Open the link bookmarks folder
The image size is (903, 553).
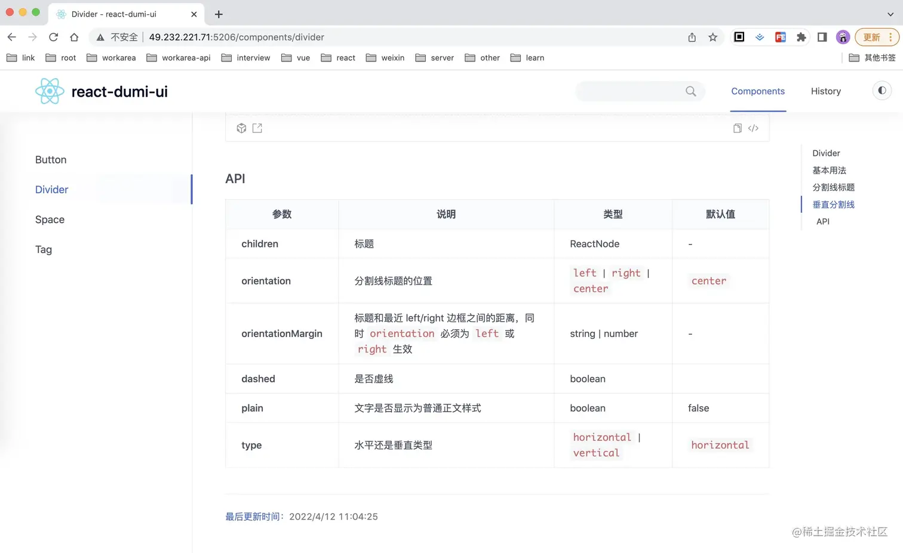21,58
